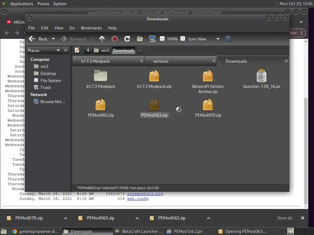Expand PEMod063.zip download options chevron
Image resolution: width=314 pixels, height=235 pixels.
coord(137,218)
